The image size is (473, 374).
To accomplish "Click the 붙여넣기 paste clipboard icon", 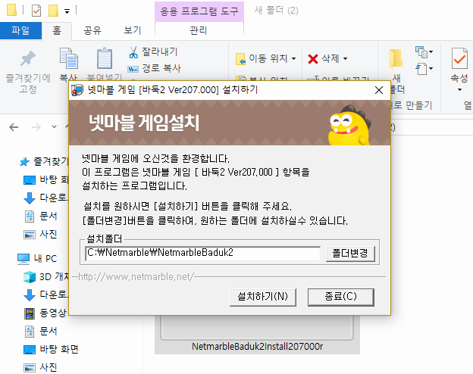I will [x=105, y=58].
